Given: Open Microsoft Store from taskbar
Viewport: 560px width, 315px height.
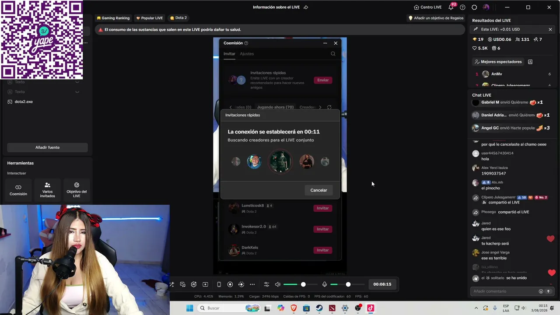Looking at the screenshot, I should [306, 308].
